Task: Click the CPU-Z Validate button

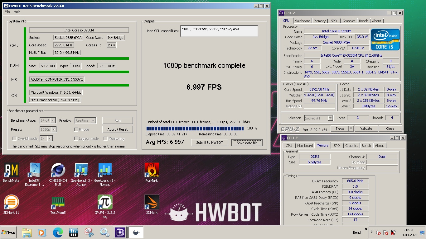Action: point(366,129)
